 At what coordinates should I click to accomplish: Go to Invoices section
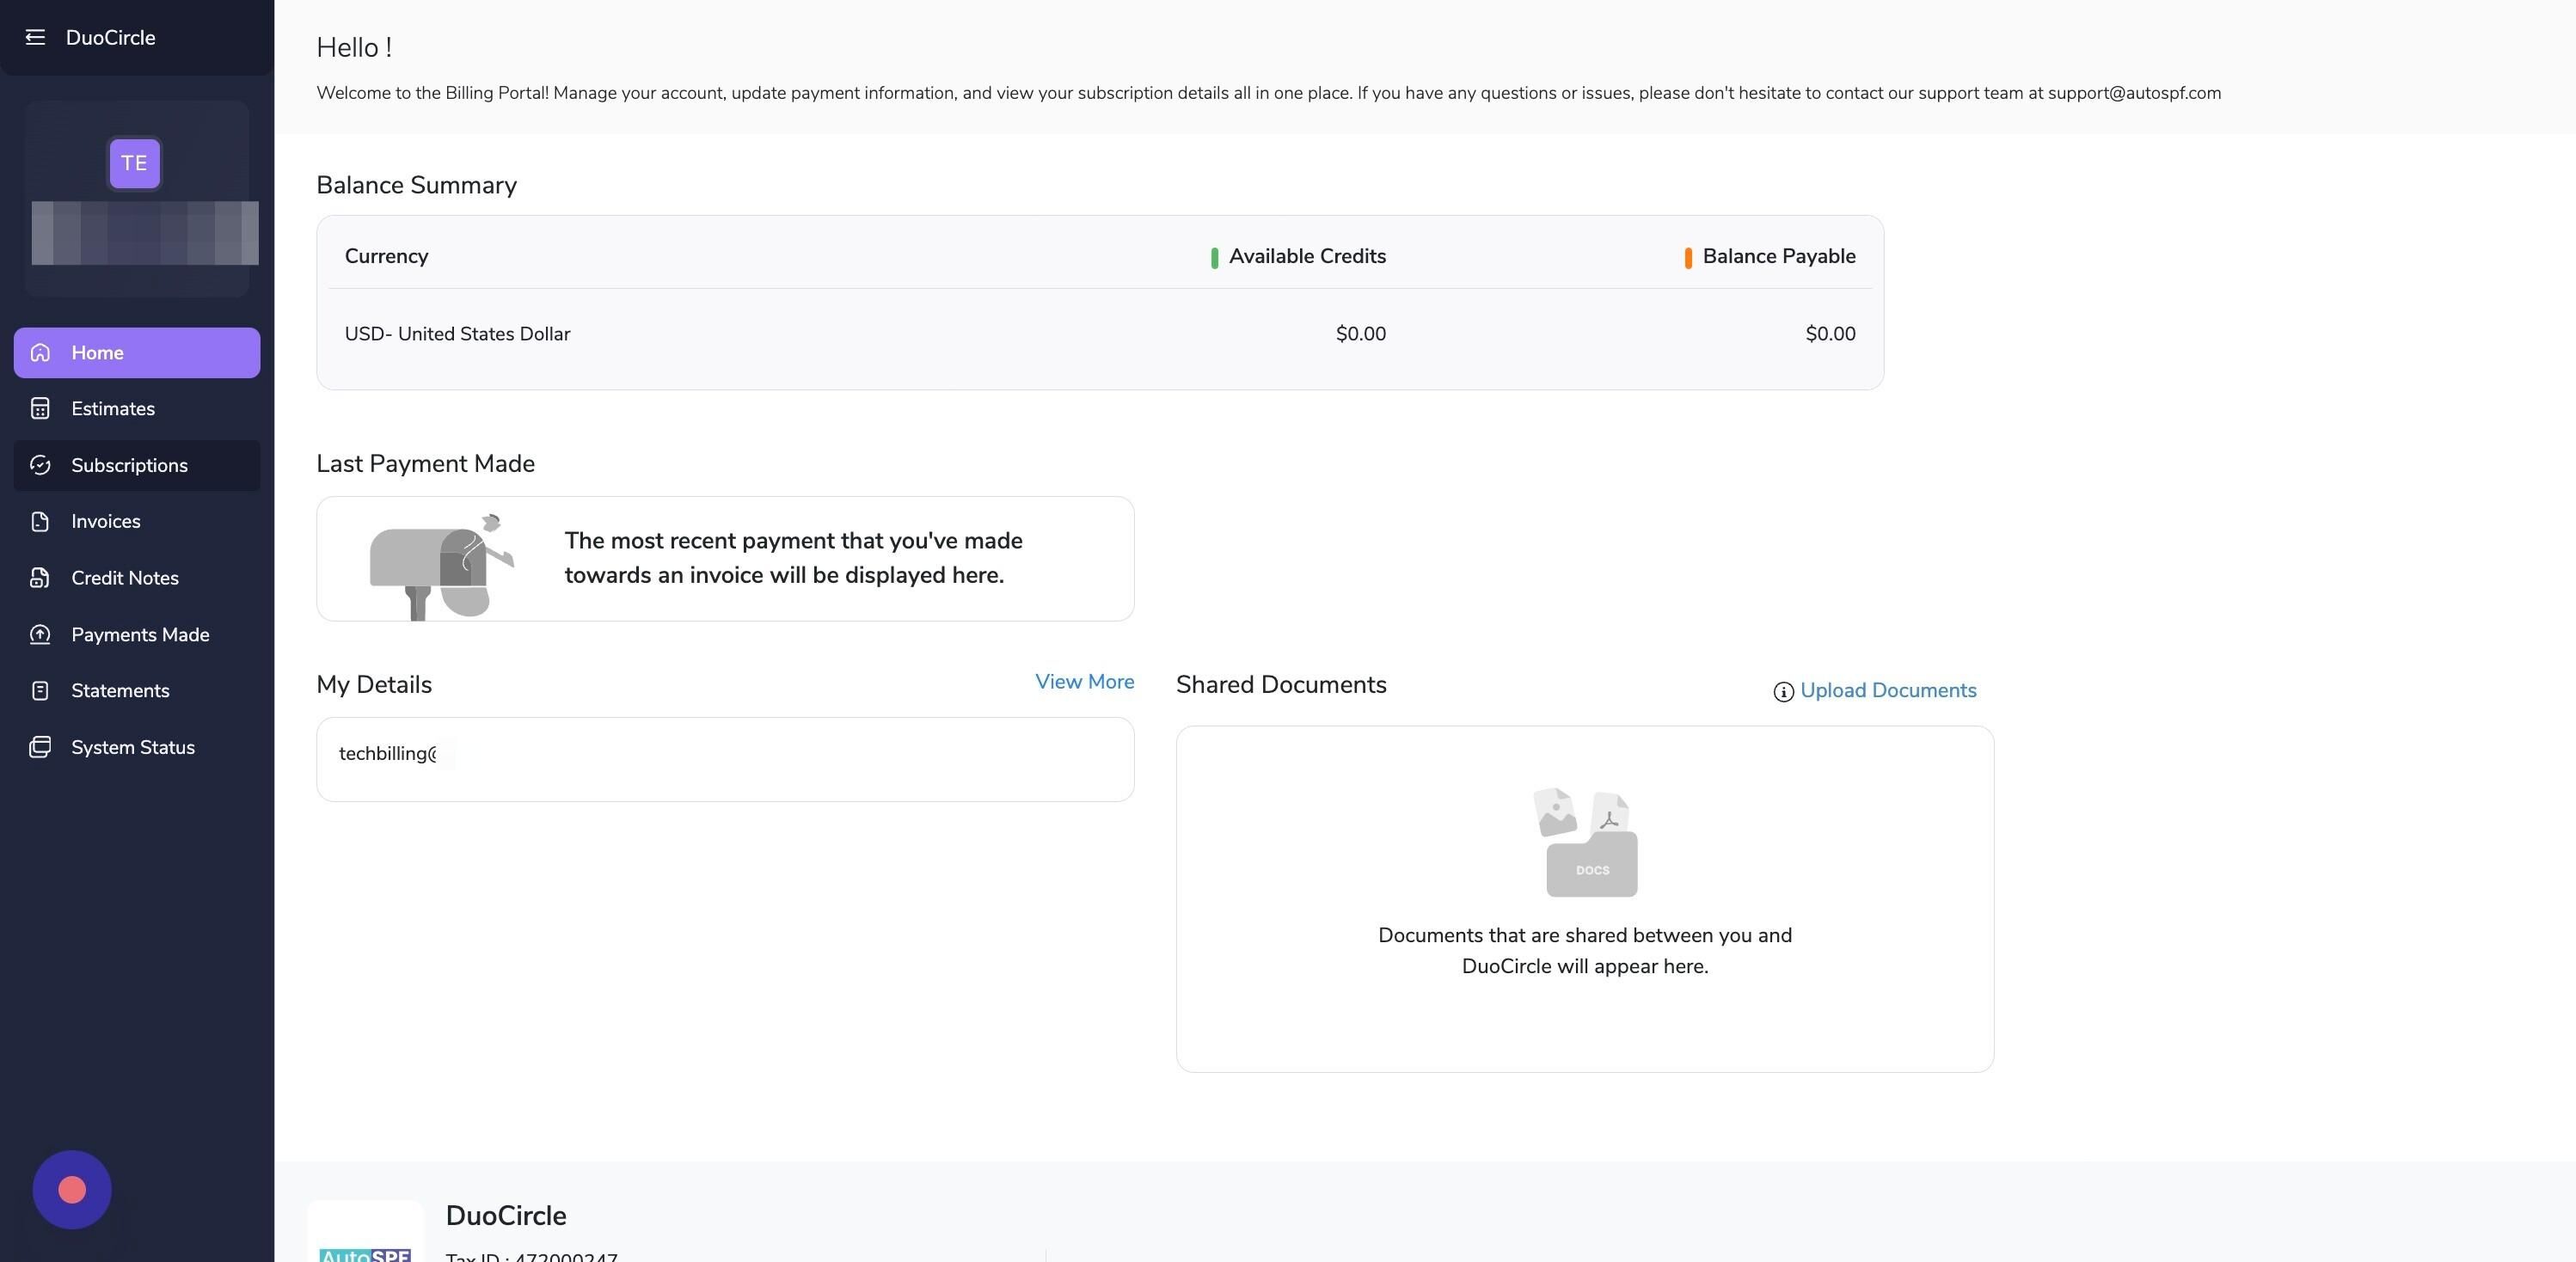137,521
